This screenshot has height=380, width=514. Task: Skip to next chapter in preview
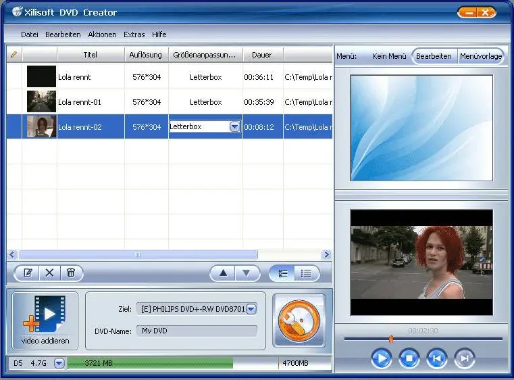465,358
